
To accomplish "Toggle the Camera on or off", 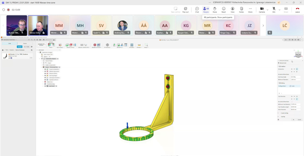I will point(262,9).
